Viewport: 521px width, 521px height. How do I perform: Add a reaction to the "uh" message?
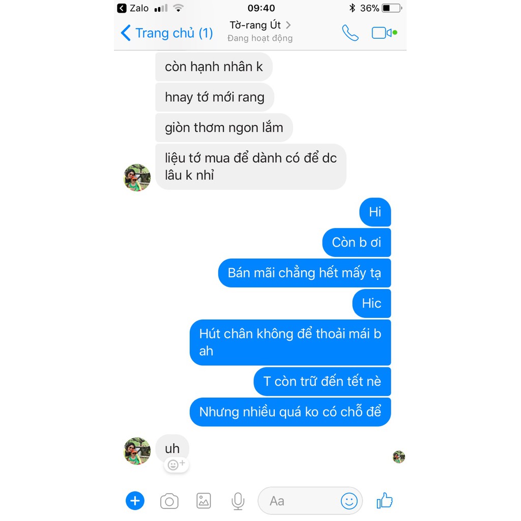[x=177, y=465]
